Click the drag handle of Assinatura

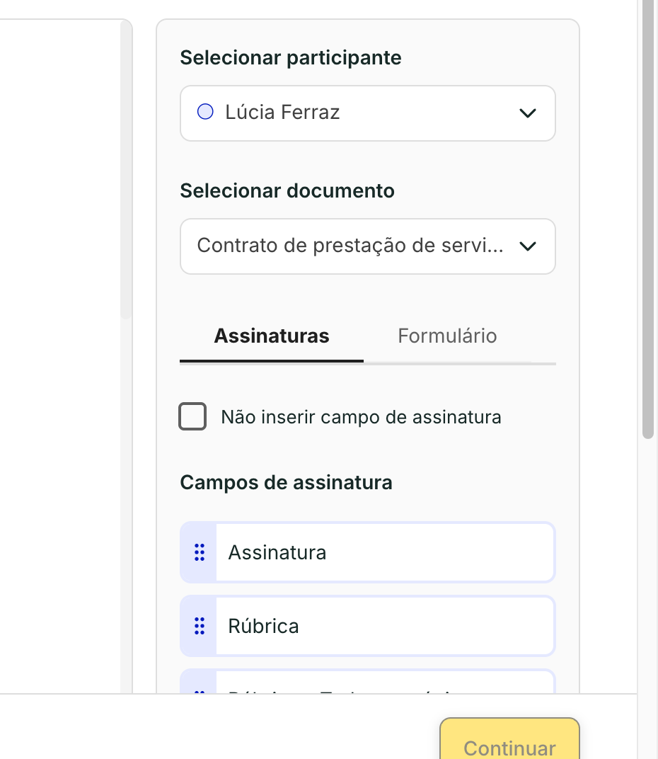pyautogui.click(x=200, y=552)
